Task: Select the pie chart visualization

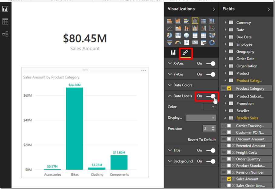Action: coord(169,35)
